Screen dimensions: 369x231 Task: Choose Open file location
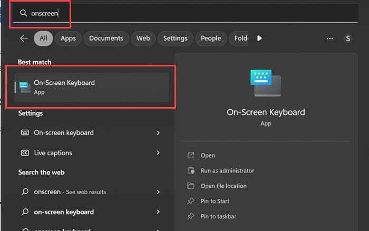pyautogui.click(x=224, y=186)
